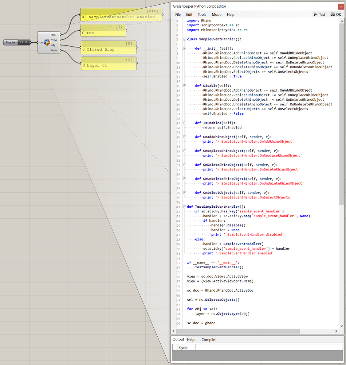The height and width of the screenshot is (365, 346).
Task: Collapse the Disable method fold icon
Action: (x=185, y=85)
